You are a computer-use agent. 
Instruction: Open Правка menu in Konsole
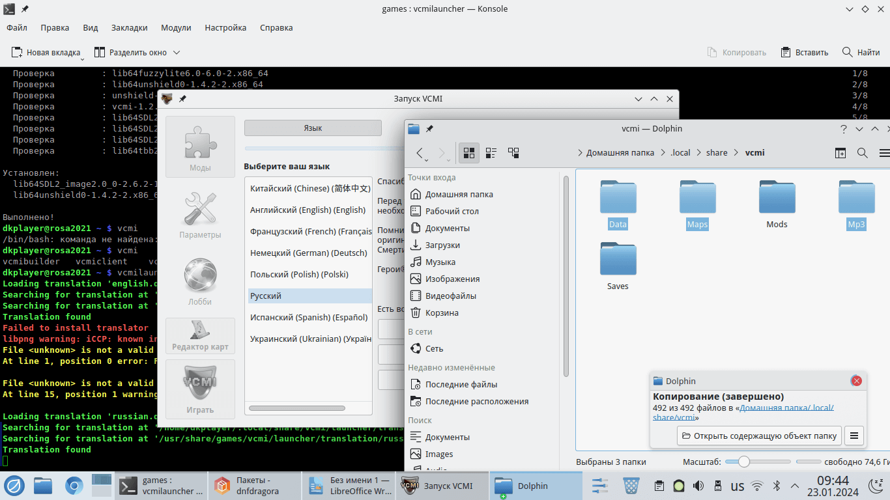point(55,28)
